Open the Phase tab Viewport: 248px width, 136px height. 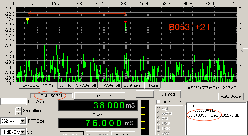pyautogui.click(x=152, y=85)
